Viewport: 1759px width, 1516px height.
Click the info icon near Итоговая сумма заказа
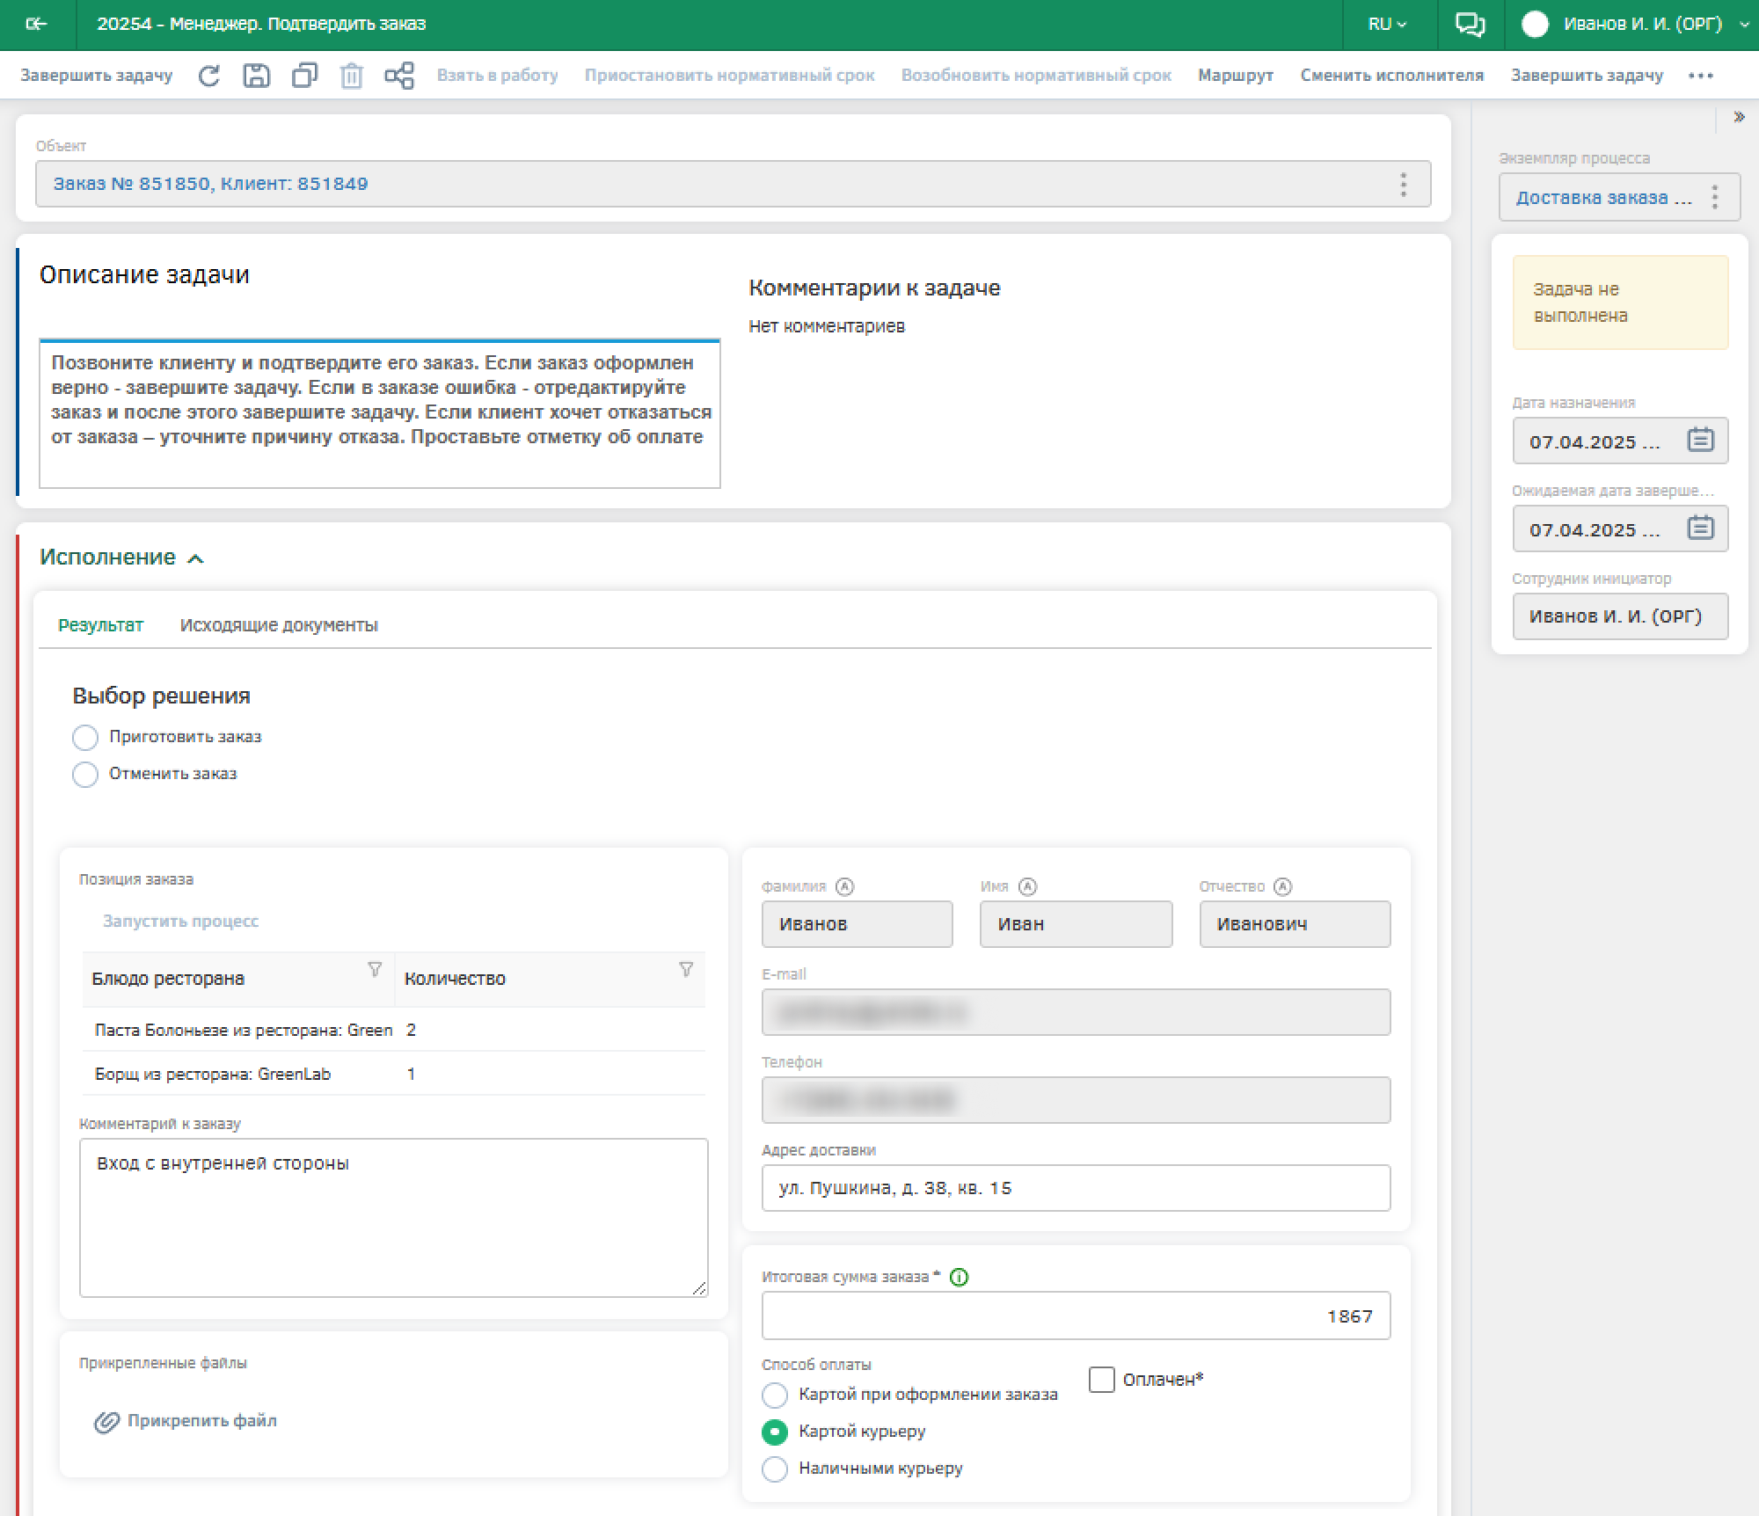[960, 1277]
